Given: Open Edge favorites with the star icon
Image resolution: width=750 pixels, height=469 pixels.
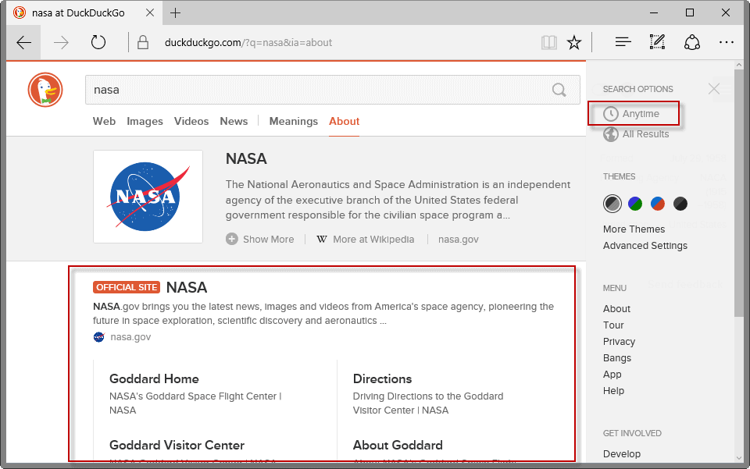Looking at the screenshot, I should click(x=574, y=42).
